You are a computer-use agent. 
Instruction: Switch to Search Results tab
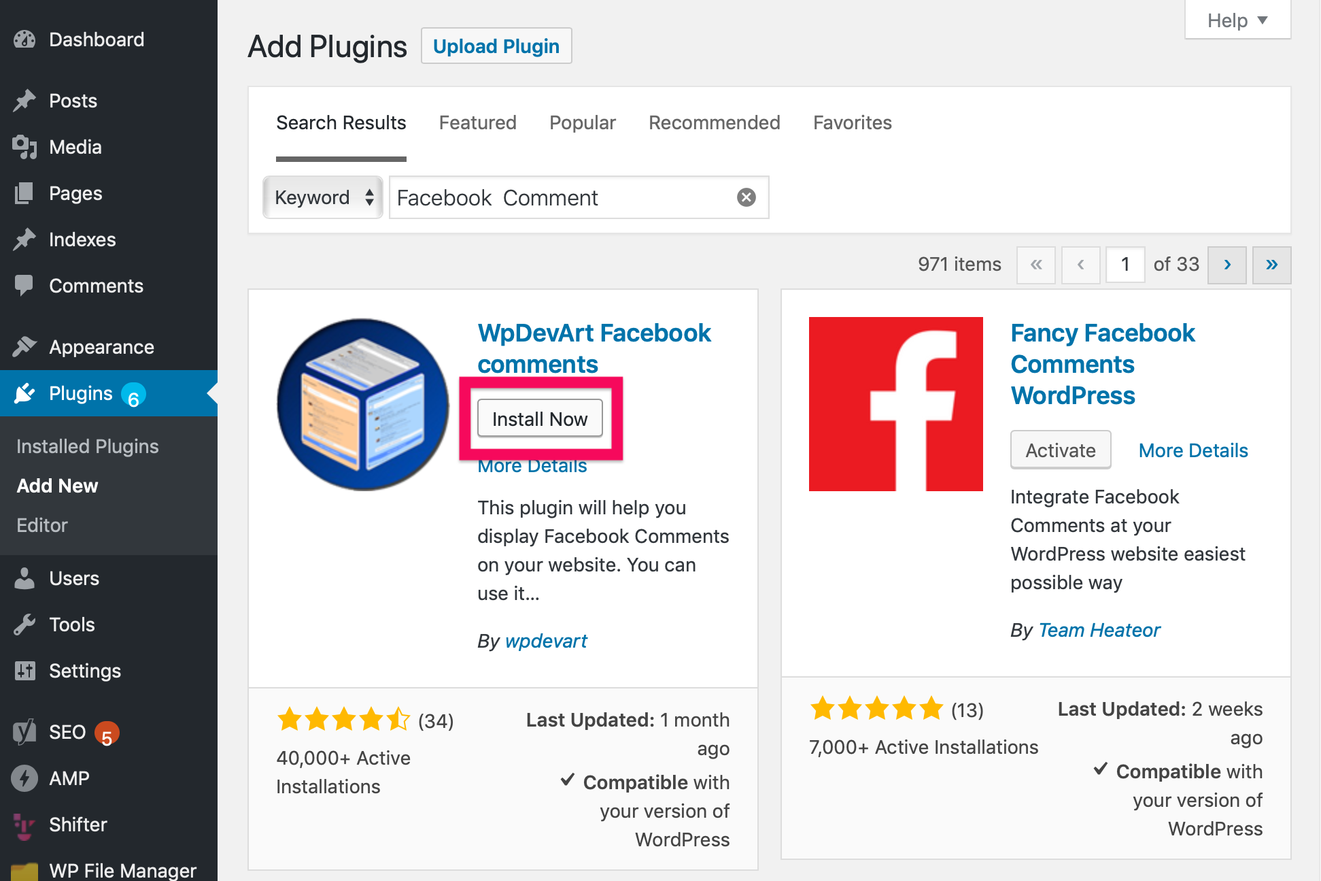coord(341,122)
